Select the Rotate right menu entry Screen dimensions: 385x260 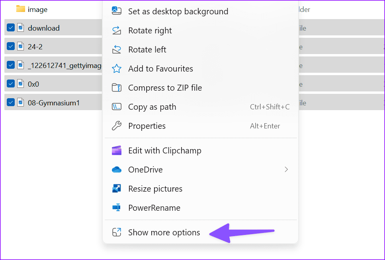[150, 30]
